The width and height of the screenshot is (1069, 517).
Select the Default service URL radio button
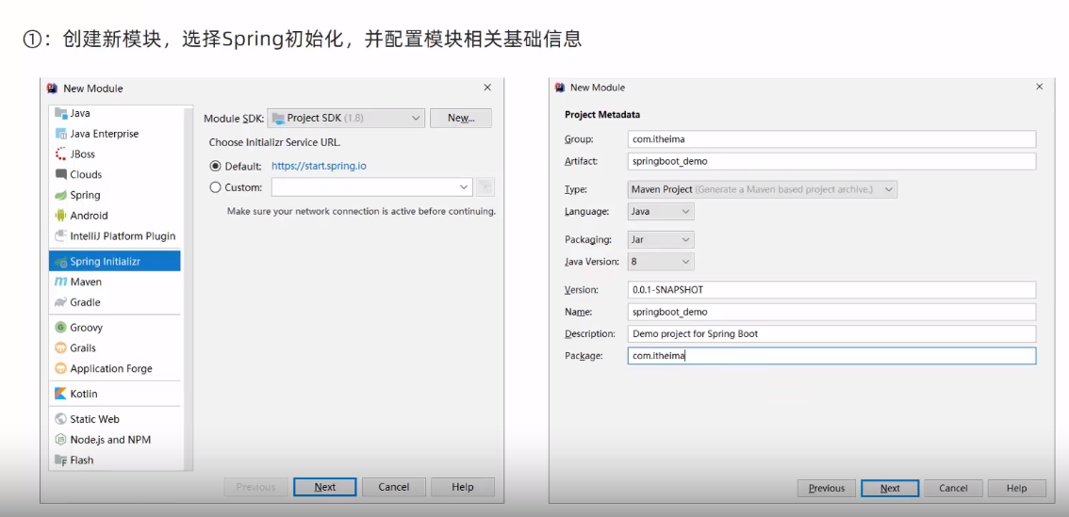click(x=216, y=166)
